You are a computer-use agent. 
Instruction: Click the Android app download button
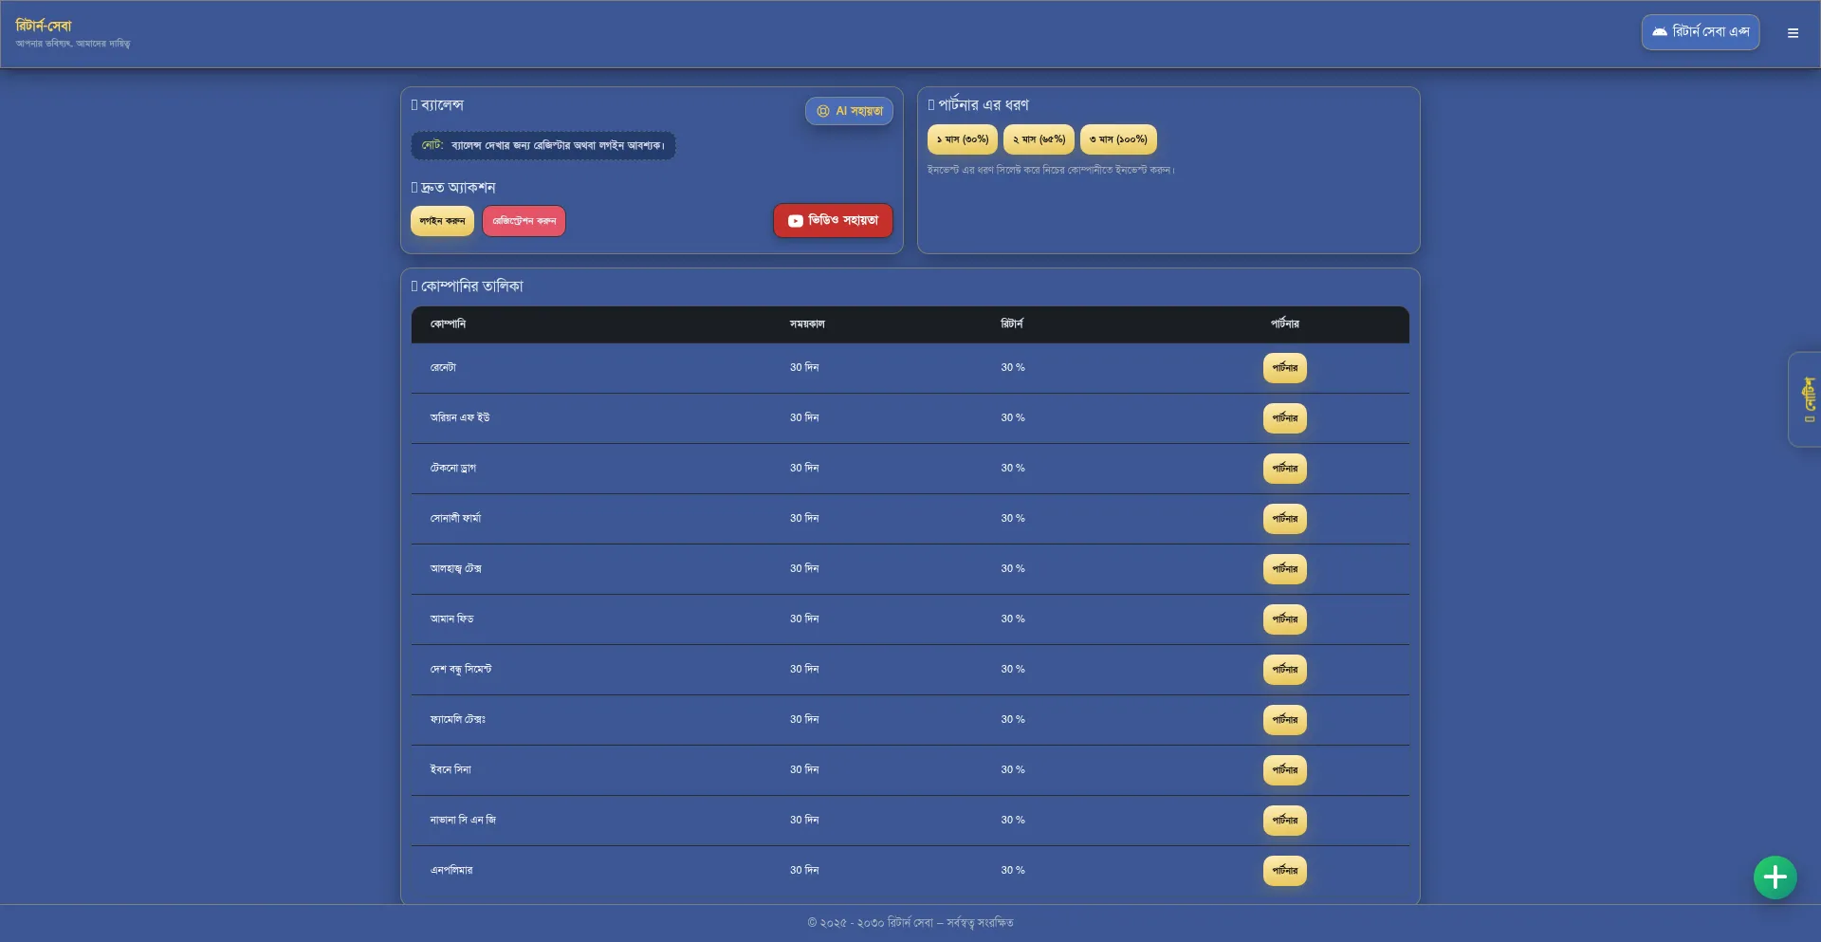1700,32
